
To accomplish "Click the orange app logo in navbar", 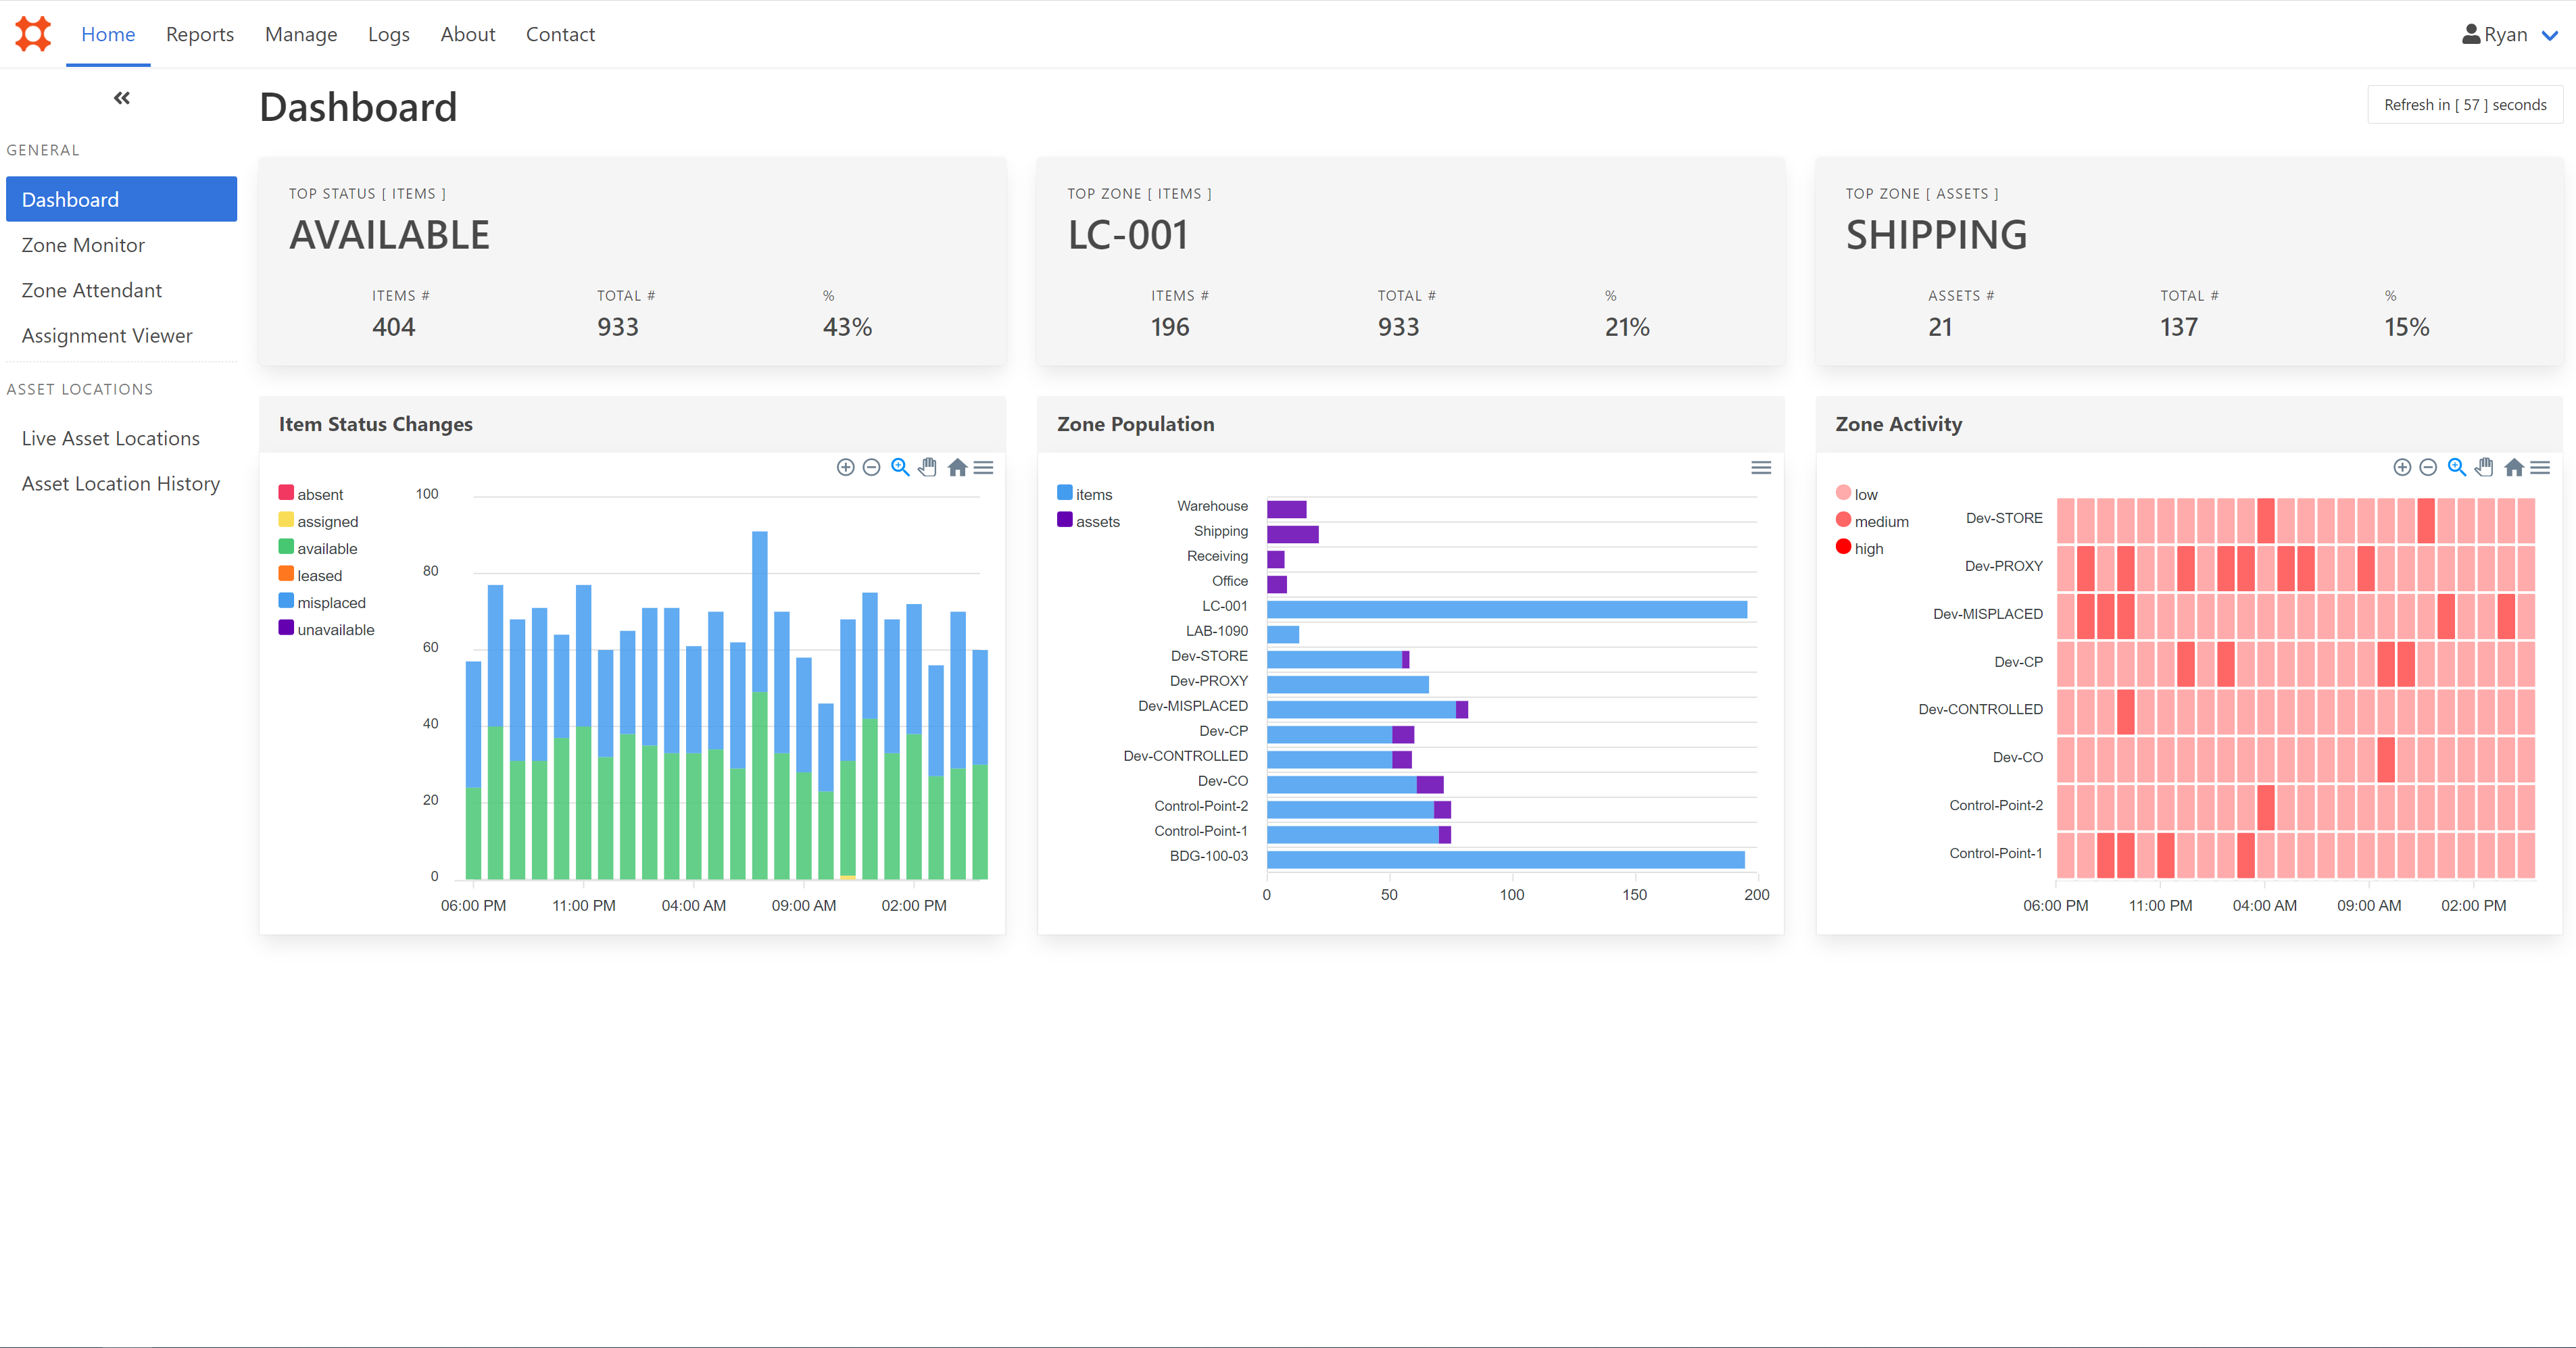I will [x=33, y=34].
